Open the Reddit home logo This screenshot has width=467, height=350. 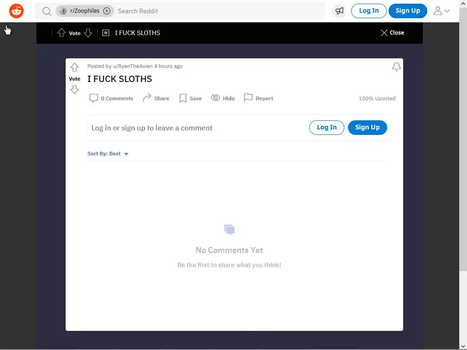(x=16, y=11)
